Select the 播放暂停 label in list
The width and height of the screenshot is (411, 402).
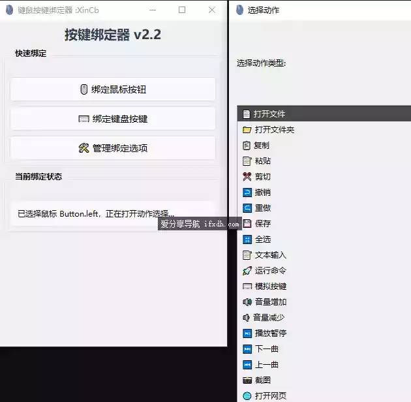pos(271,333)
